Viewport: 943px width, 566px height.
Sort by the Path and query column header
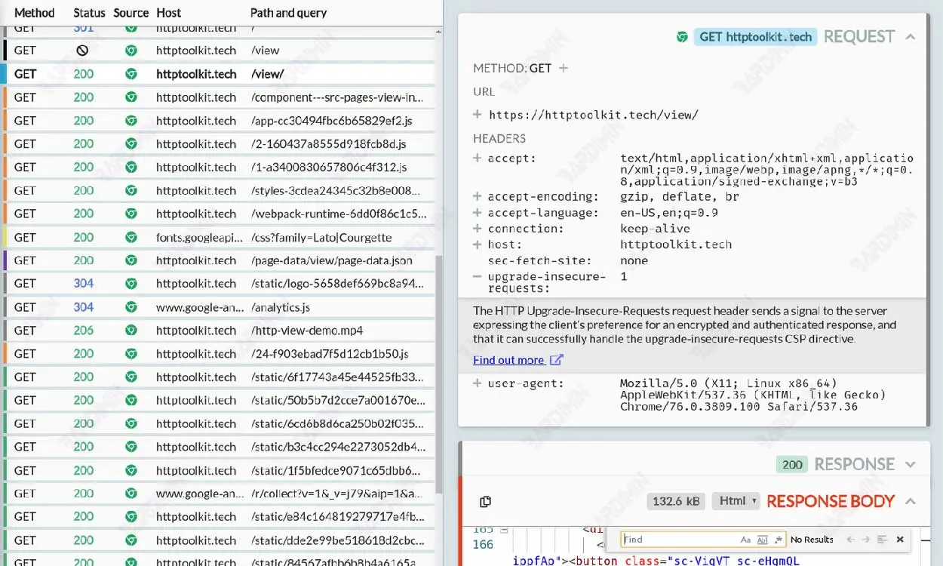point(288,13)
